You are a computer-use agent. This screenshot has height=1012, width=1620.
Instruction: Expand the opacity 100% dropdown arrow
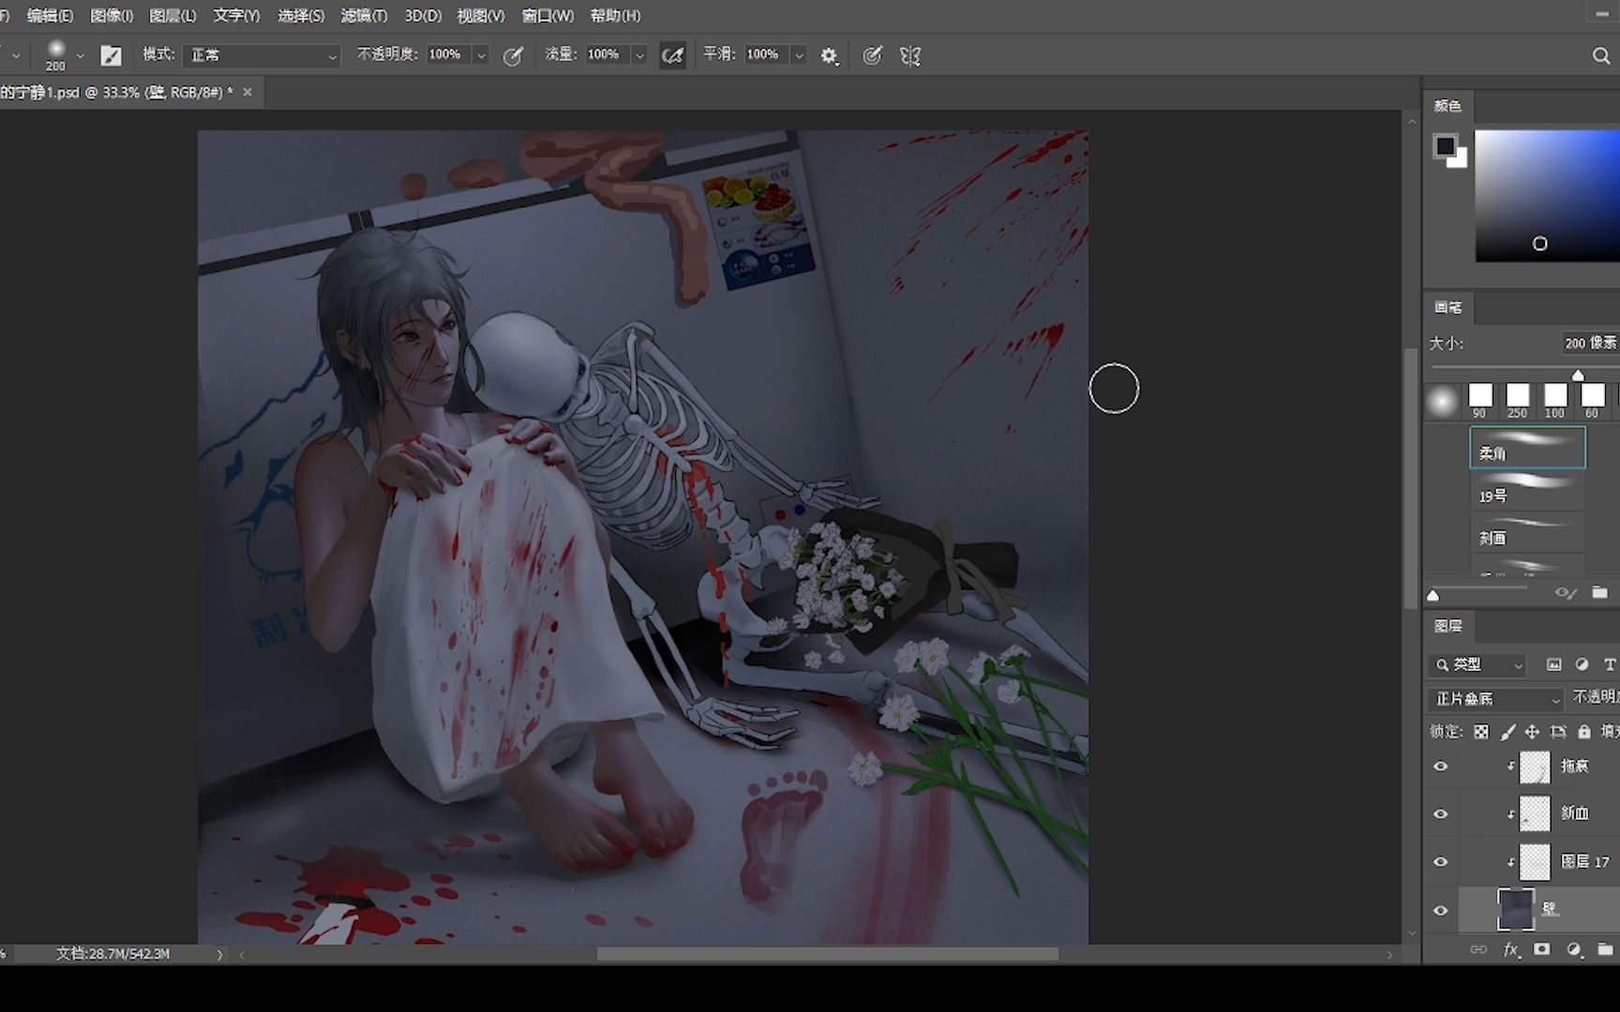click(481, 56)
